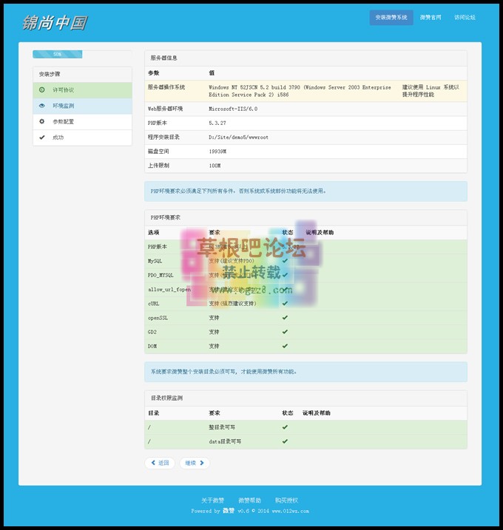Click the 锦尚中国 logo
This screenshot has width=503, height=530.
point(55,23)
